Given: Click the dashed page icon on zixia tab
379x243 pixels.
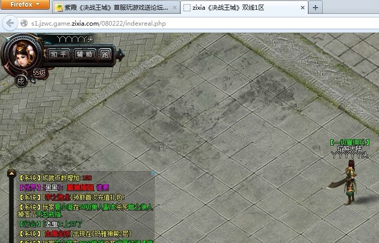Looking at the screenshot, I should click(x=187, y=8).
